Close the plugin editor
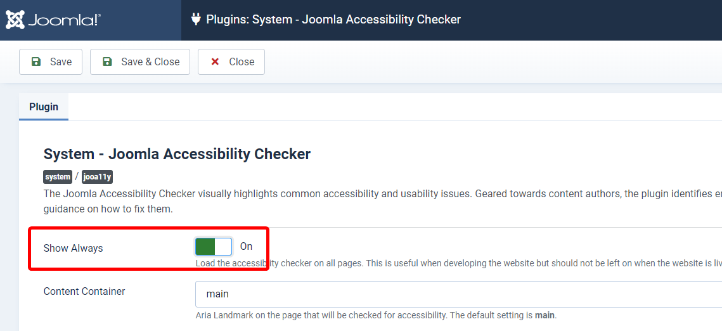This screenshot has height=331, width=722. 231,62
